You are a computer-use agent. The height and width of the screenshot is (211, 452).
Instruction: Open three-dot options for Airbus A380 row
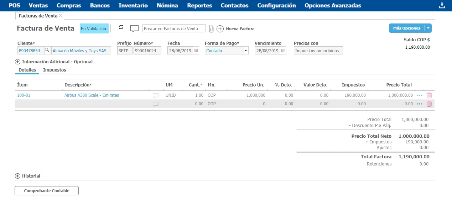(420, 95)
